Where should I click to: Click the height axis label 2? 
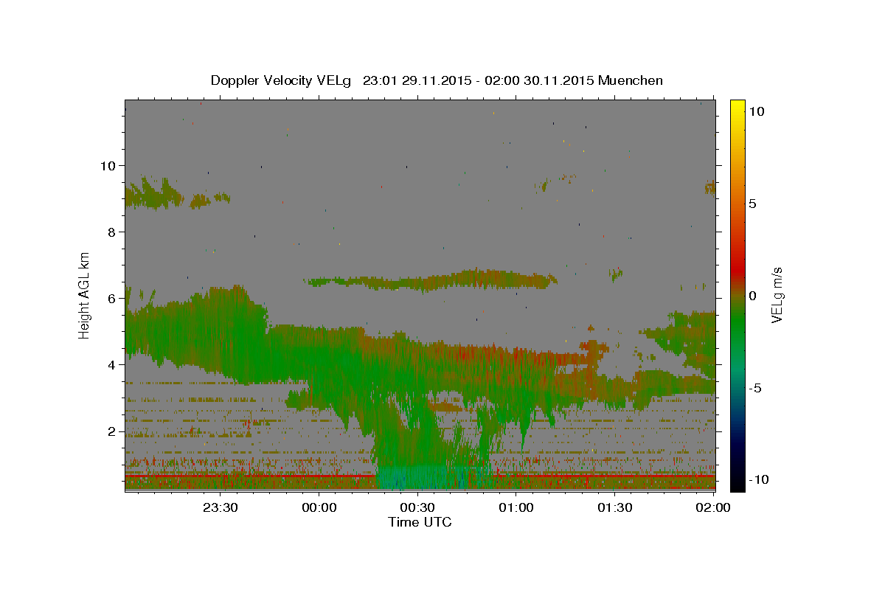(x=113, y=431)
